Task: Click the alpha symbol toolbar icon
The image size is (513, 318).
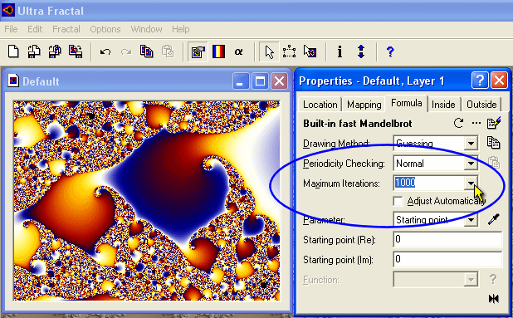Action: [x=239, y=51]
